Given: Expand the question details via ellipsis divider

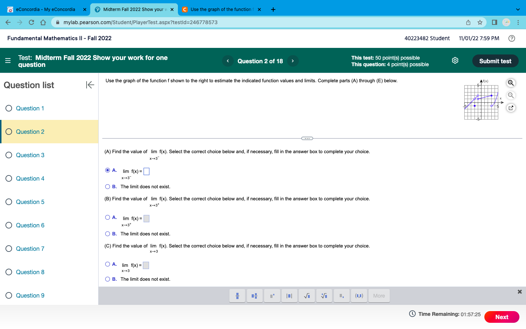Looking at the screenshot, I should (307, 138).
